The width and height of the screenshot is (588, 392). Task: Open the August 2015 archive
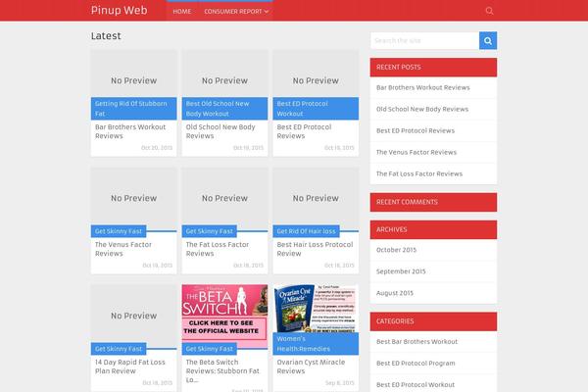pos(395,293)
